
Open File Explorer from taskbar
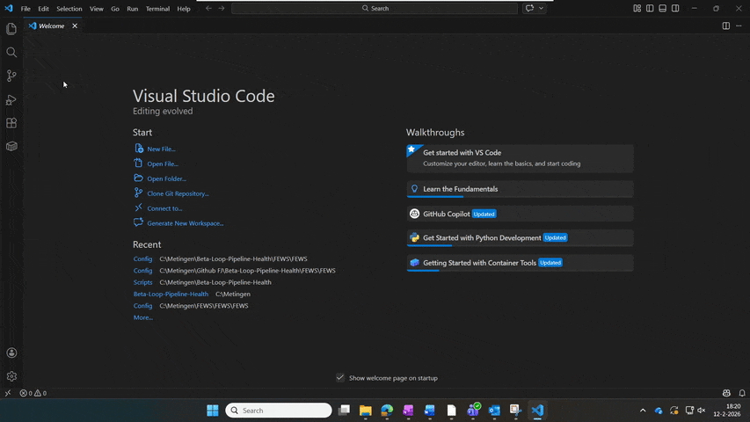[366, 410]
